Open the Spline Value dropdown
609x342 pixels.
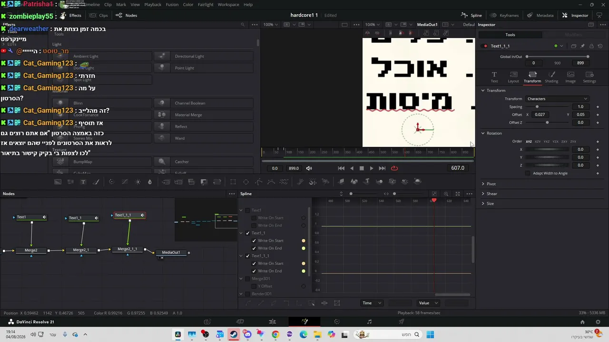[x=429, y=303]
